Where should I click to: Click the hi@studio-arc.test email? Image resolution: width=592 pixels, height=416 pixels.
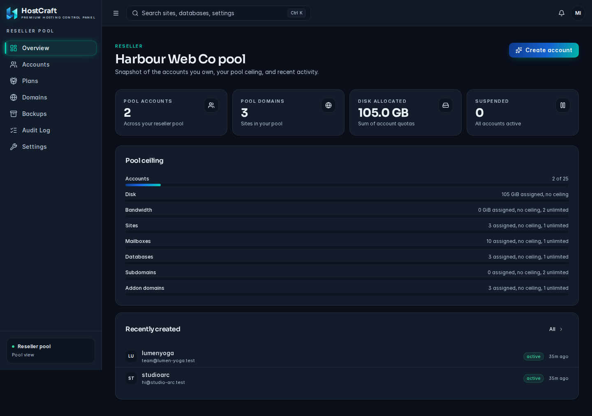[x=164, y=382]
